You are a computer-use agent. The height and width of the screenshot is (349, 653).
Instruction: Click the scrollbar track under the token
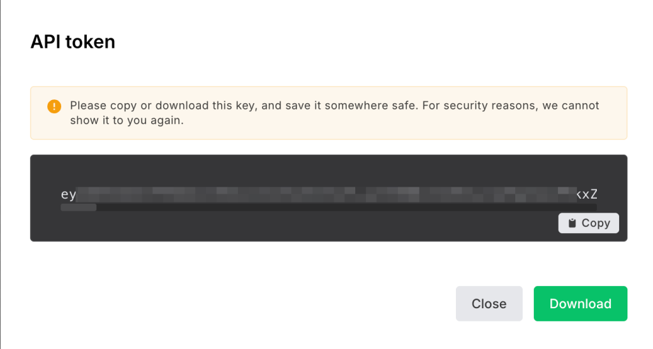point(344,207)
